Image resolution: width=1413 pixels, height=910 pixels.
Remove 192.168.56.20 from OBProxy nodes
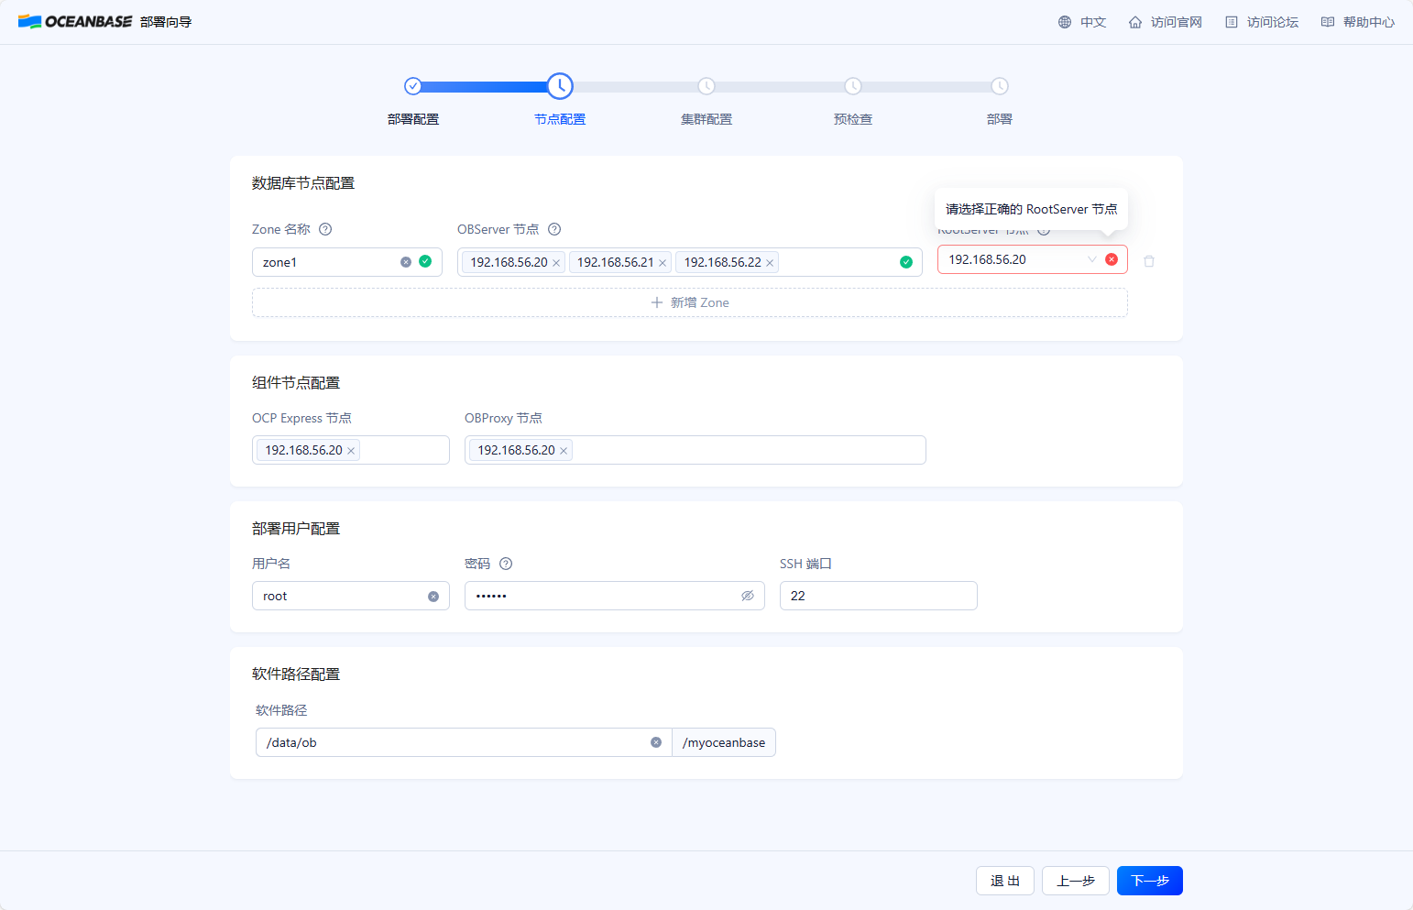564,451
